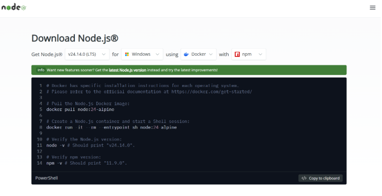Click the Info badge in green banner
Image resolution: width=382 pixels, height=196 pixels.
(41, 70)
